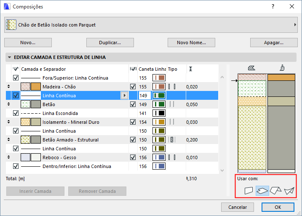Select the Wall icon under Usar com

tap(249, 191)
